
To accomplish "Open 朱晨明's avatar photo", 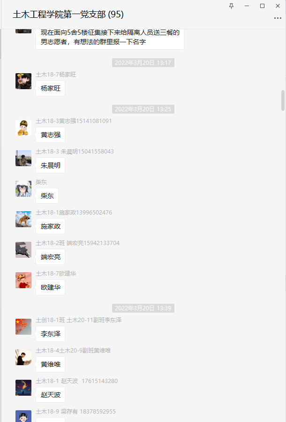I will 23,158.
